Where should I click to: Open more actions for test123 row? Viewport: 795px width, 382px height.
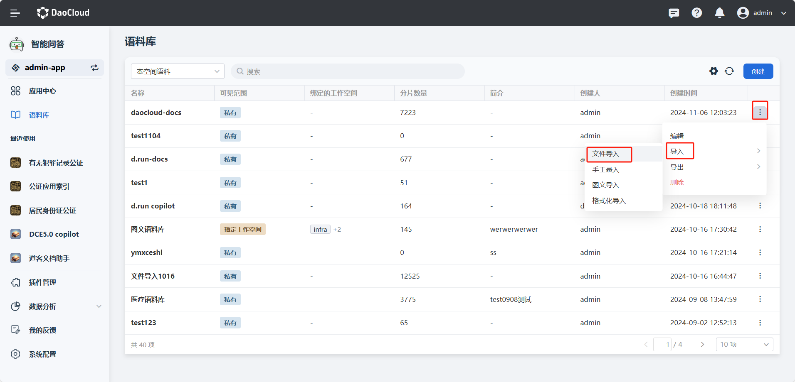[x=760, y=323]
